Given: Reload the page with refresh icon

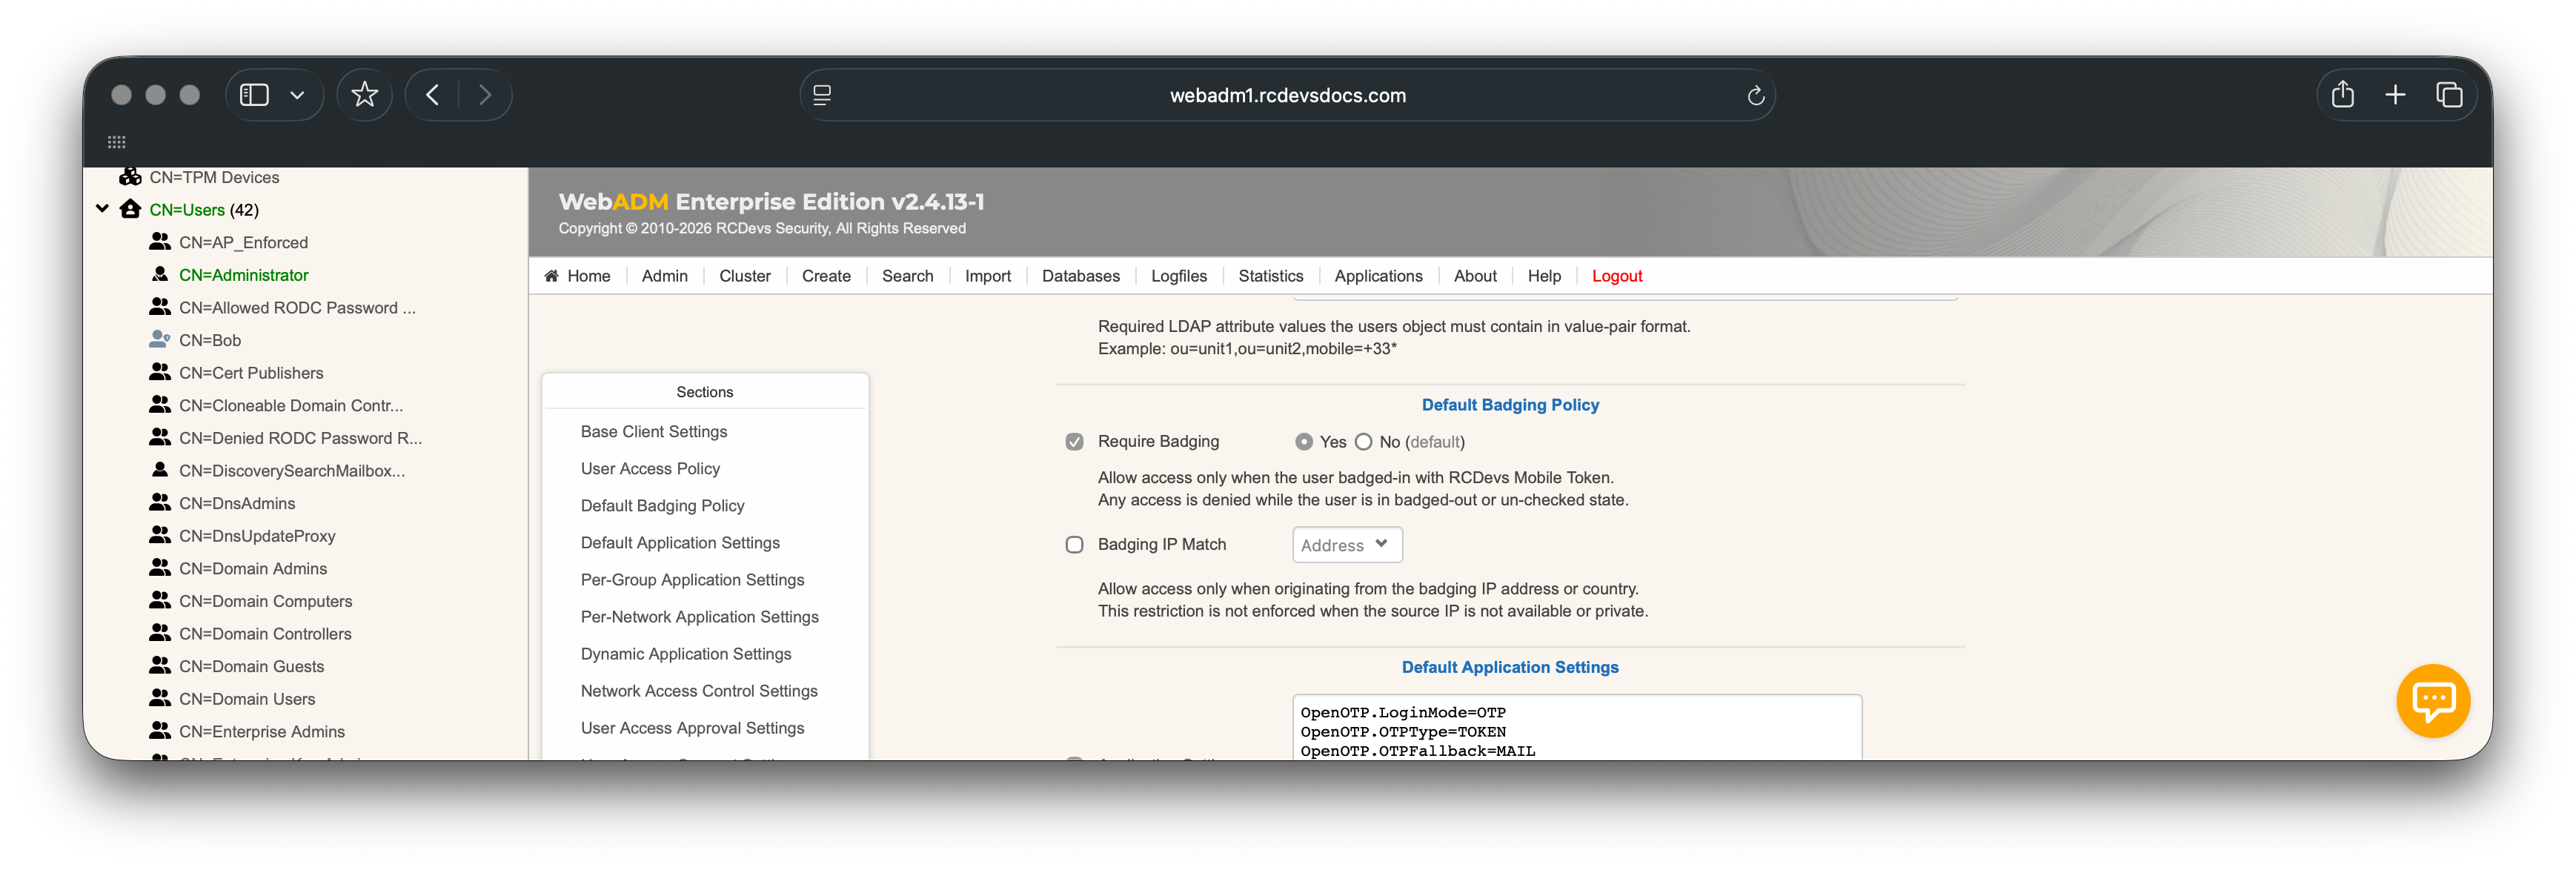Looking at the screenshot, I should coord(1755,96).
